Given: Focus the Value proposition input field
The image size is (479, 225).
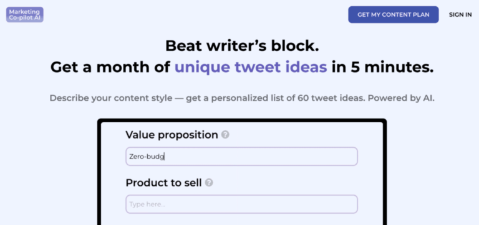Looking at the screenshot, I should [x=241, y=157].
